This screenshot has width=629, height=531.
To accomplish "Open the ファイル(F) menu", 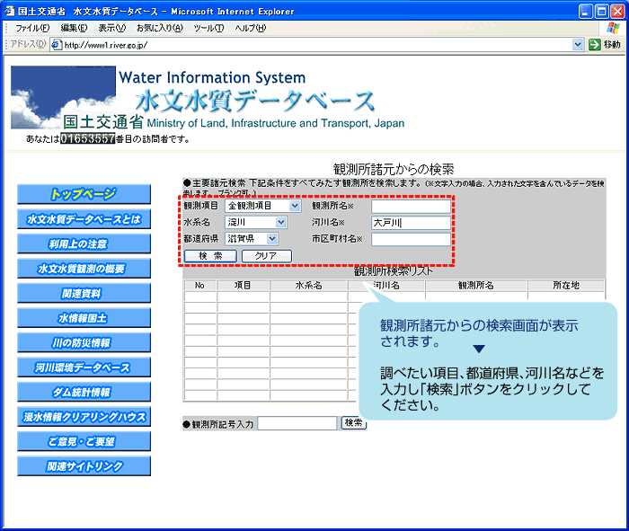I will [35, 28].
